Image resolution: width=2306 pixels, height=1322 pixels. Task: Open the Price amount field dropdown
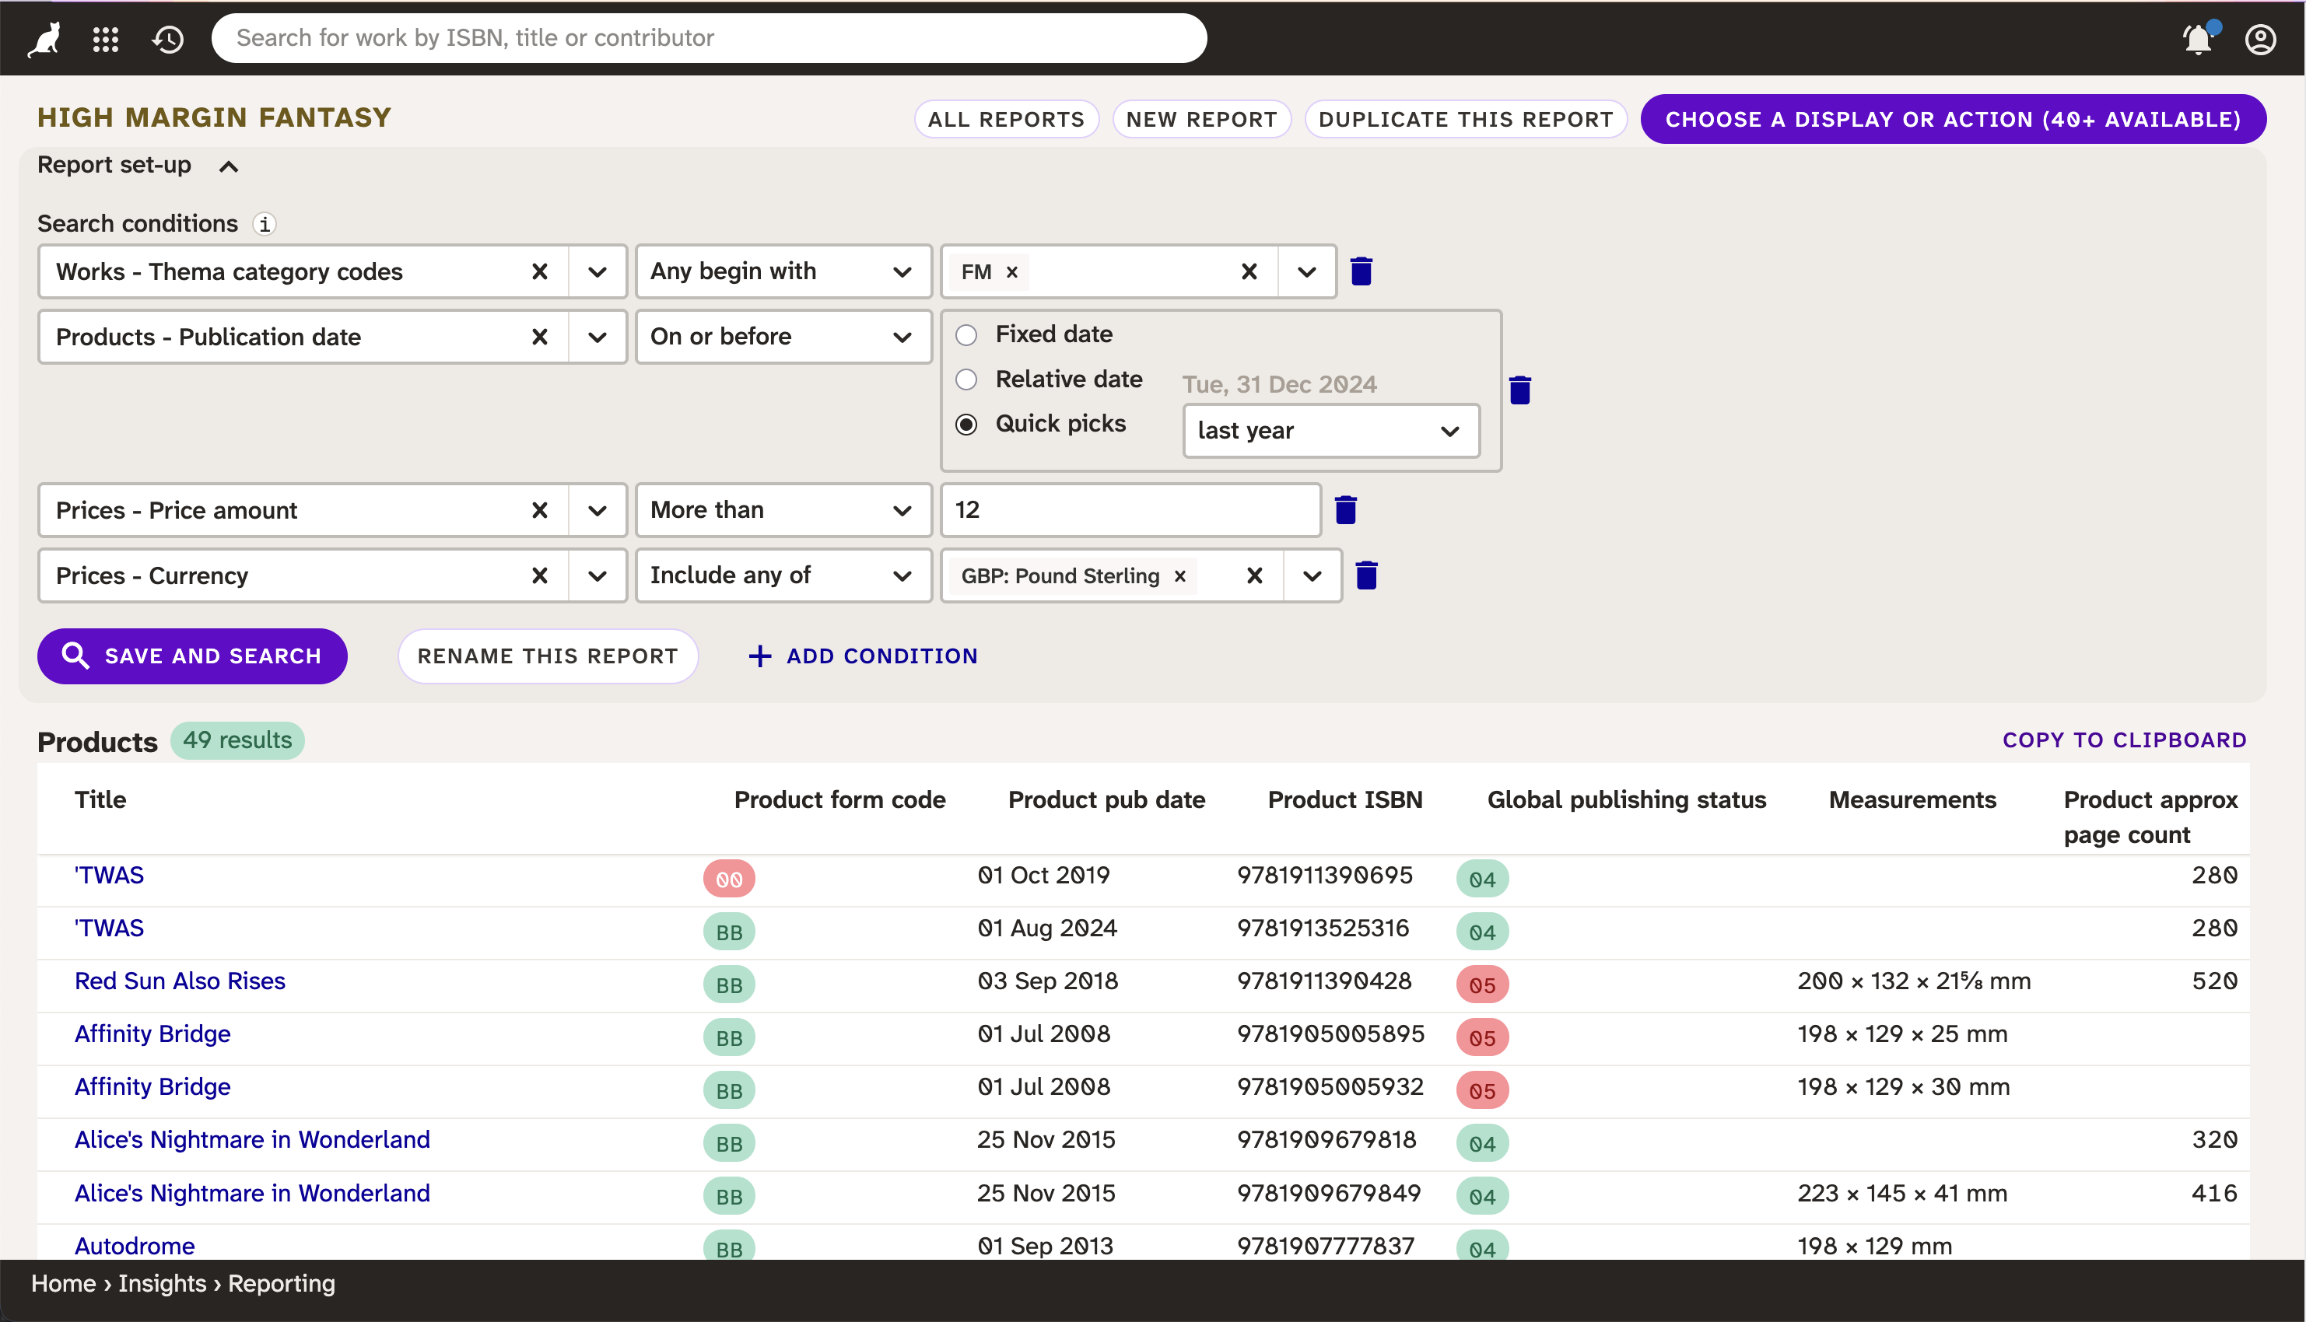click(x=597, y=510)
